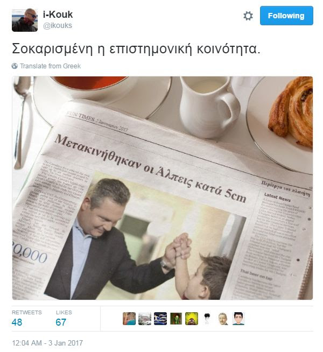Click the Greek tweet text
Viewport: 323px width, 352px height.
coord(136,48)
